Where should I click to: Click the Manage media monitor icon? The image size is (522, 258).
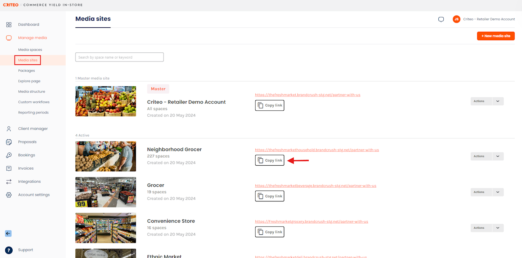(9, 38)
